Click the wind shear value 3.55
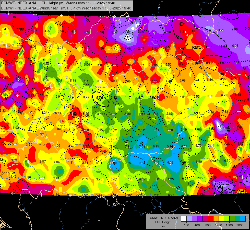The width and height of the screenshot is (250, 230). (6, 45)
